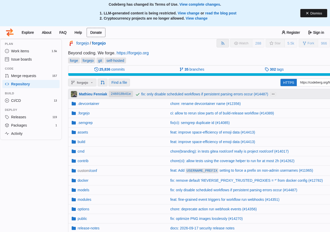Screen dimensions: 330x232
Task: Go to Explore in the navbar
Action: click(28, 32)
